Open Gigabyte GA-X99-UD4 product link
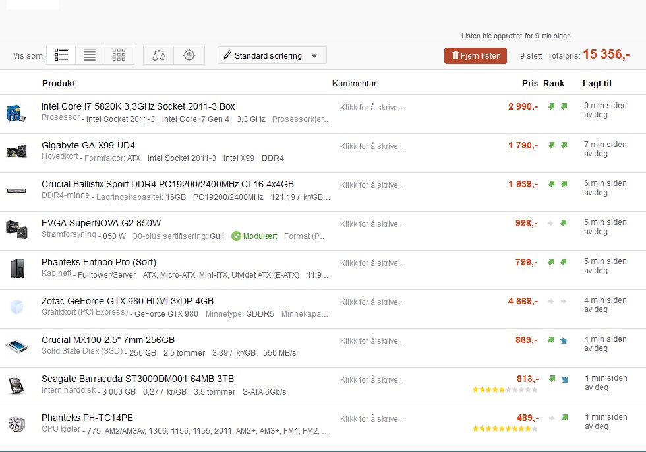This screenshot has width=646, height=452. 88,145
